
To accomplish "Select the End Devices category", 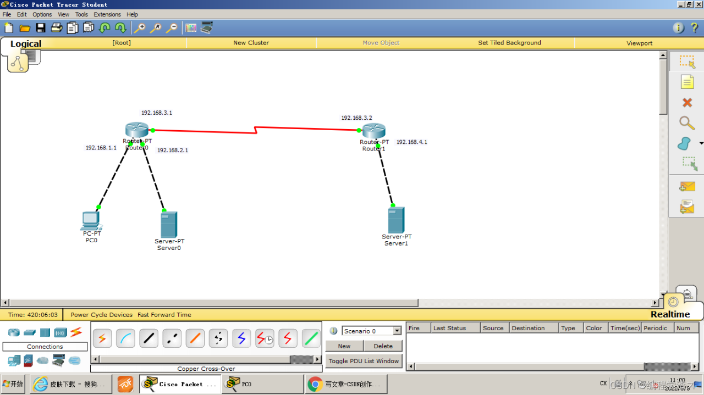I will point(14,360).
